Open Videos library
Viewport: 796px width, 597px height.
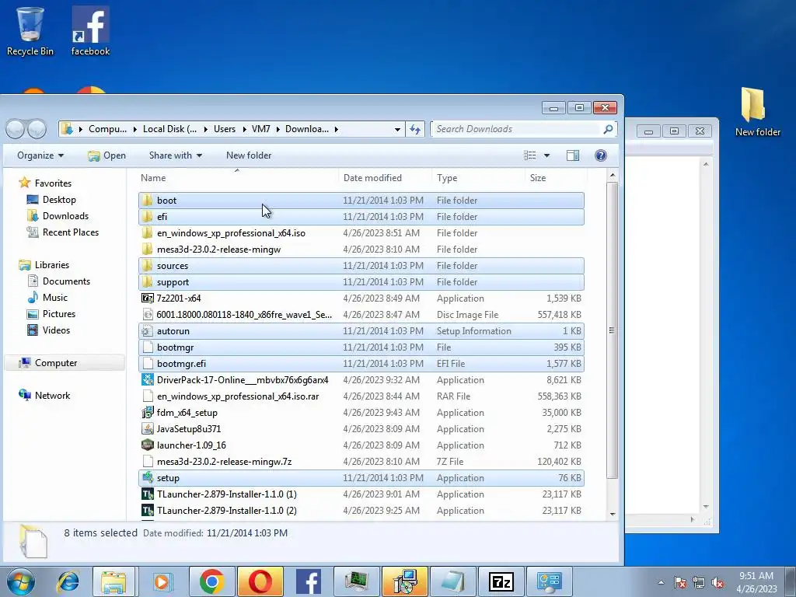[x=56, y=330]
